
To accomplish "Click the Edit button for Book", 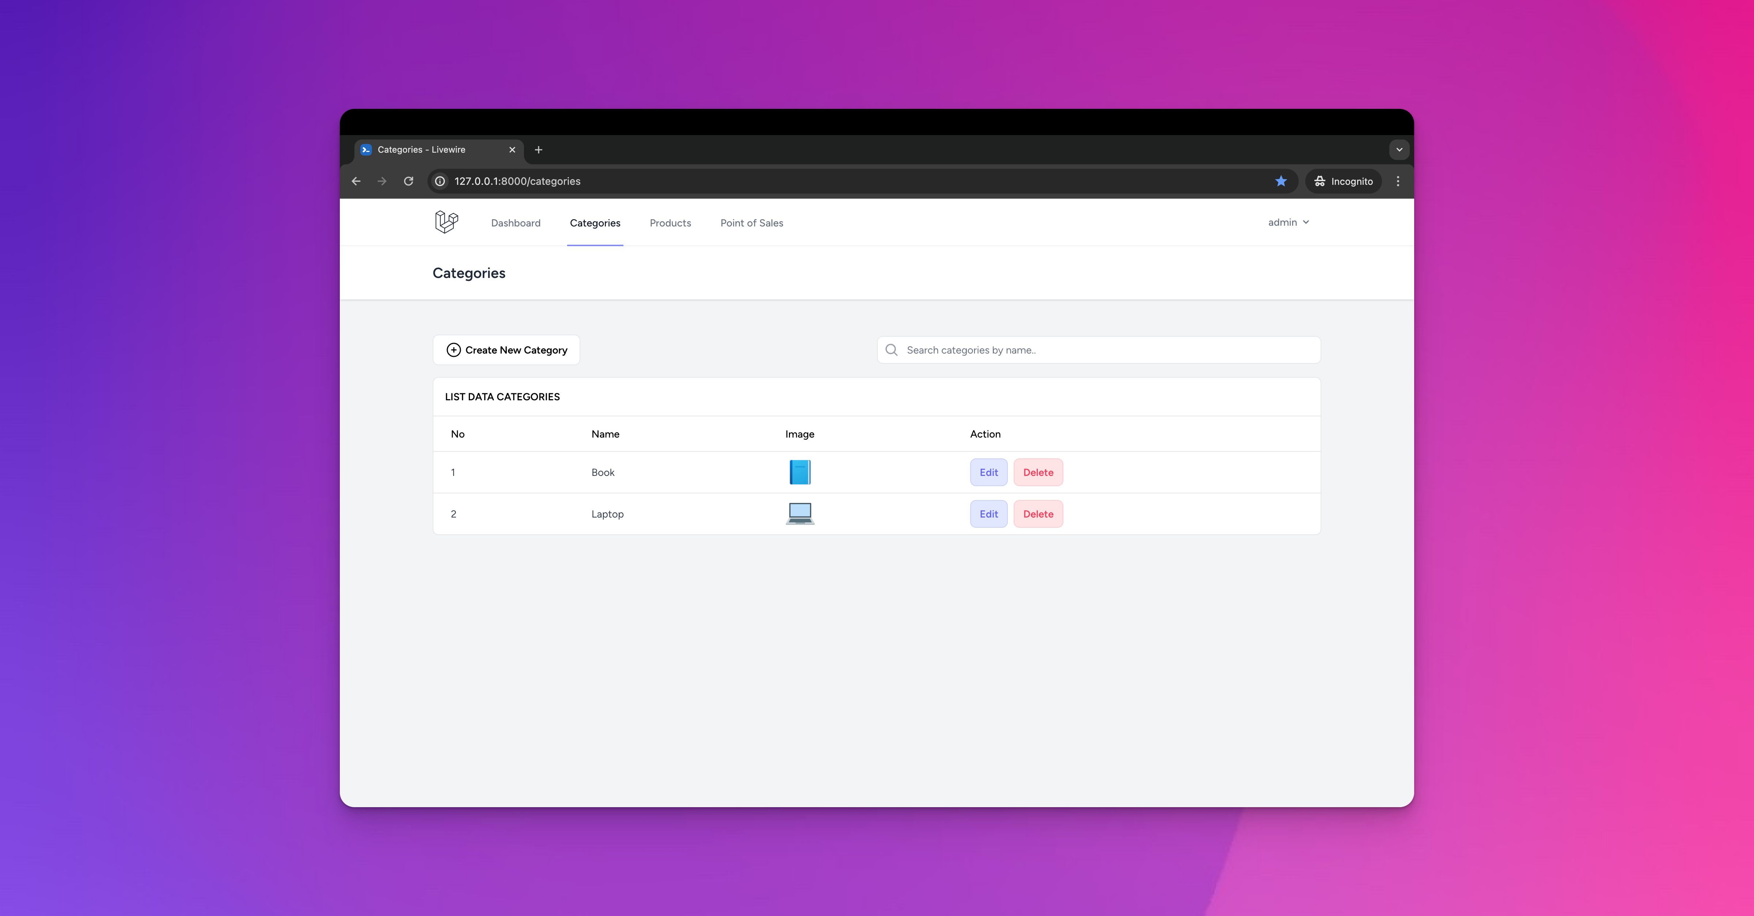I will pyautogui.click(x=988, y=472).
